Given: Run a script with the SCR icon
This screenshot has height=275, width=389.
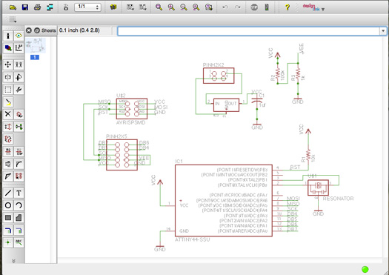Looking at the screenshot, I should (130, 7).
